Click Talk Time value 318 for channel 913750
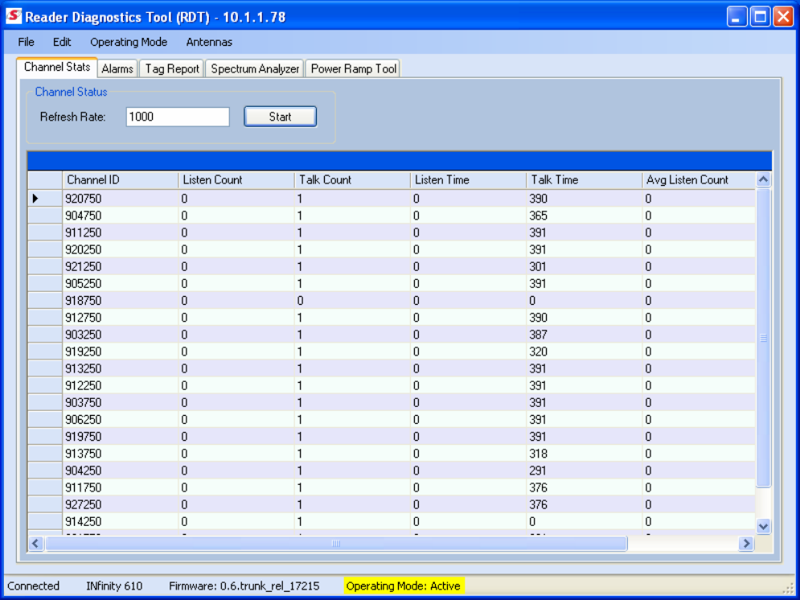Image resolution: width=800 pixels, height=600 pixels. point(584,454)
